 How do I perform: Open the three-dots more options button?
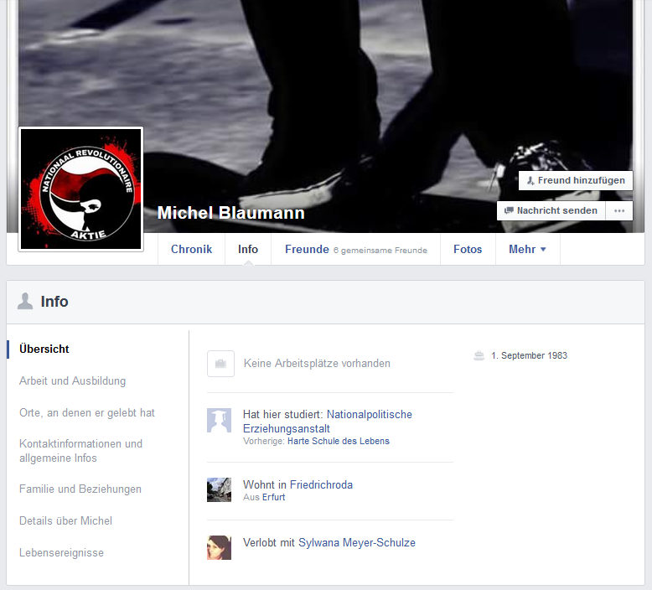[x=619, y=211]
